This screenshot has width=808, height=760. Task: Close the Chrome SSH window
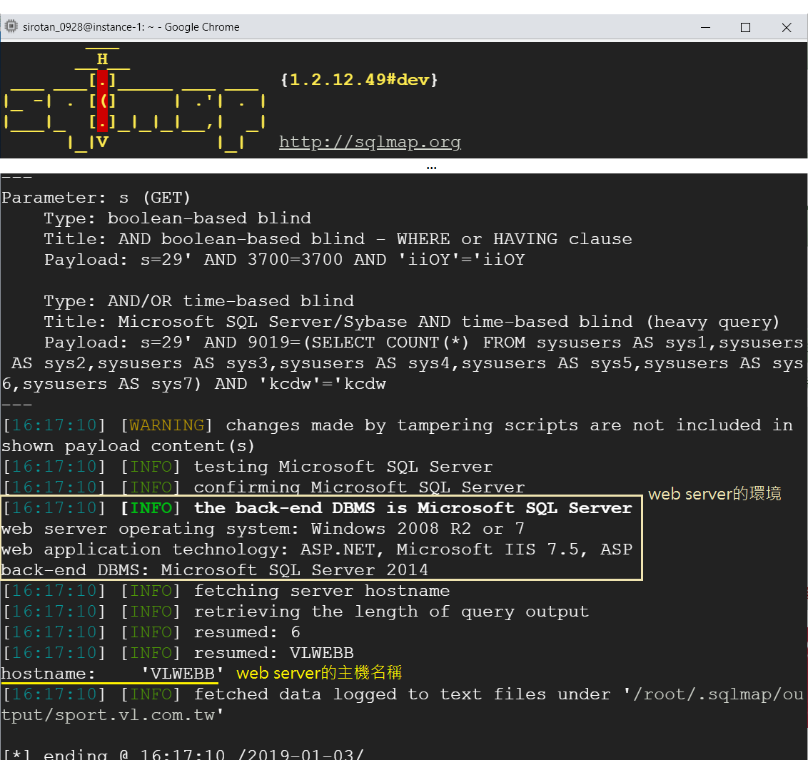786,27
